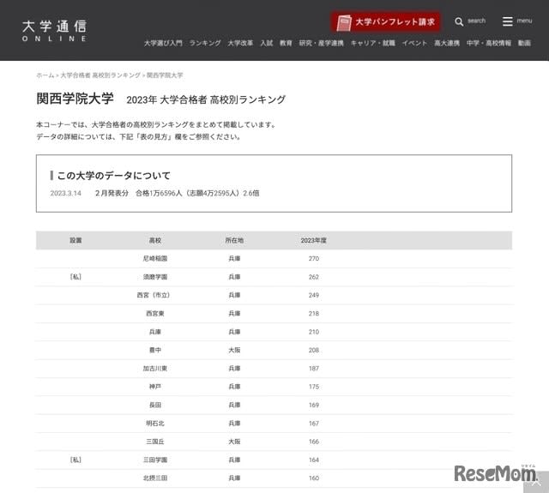Click the この大学のデータについて heading

[x=114, y=175]
